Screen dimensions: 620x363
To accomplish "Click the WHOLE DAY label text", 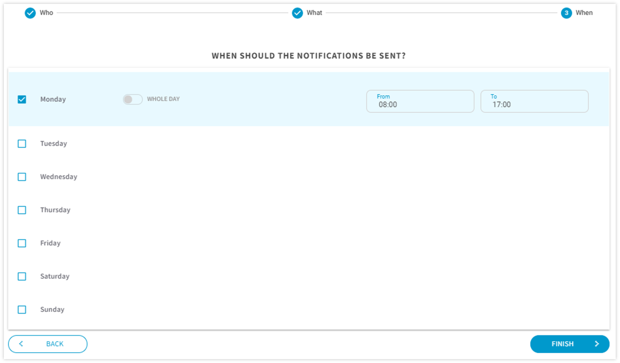I will (163, 99).
